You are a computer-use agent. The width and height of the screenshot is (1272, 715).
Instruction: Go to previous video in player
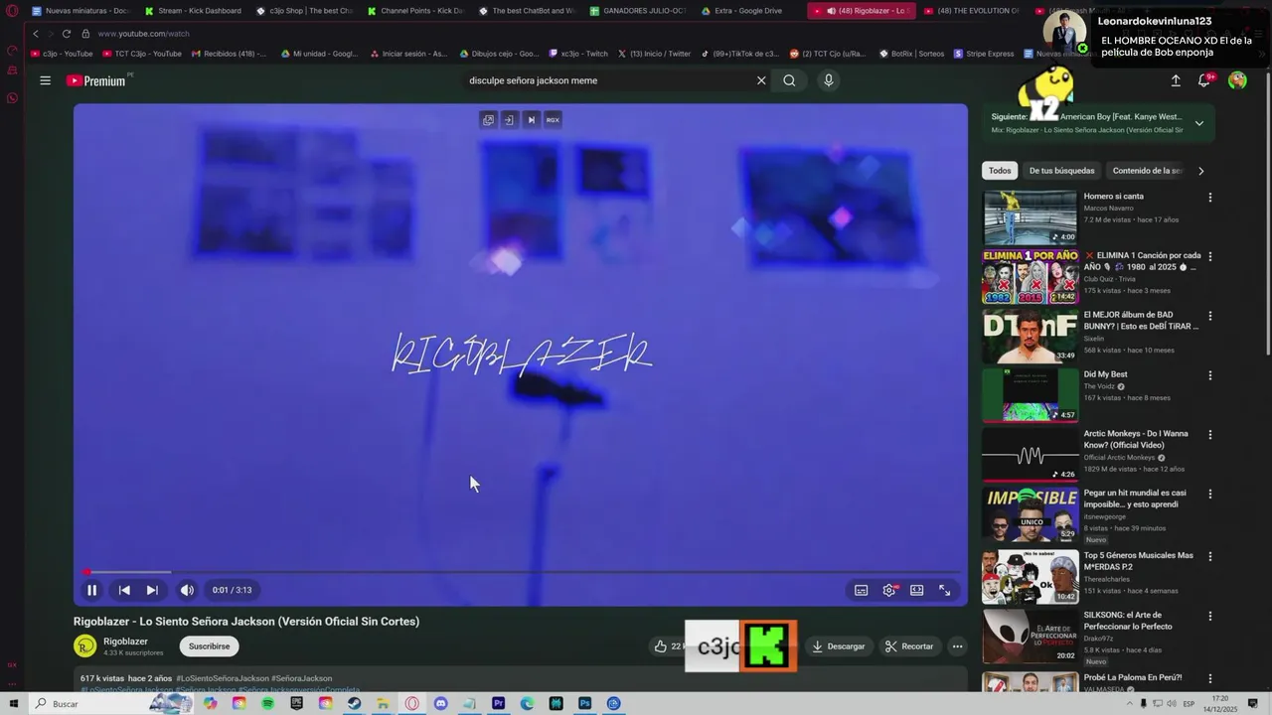coord(124,590)
